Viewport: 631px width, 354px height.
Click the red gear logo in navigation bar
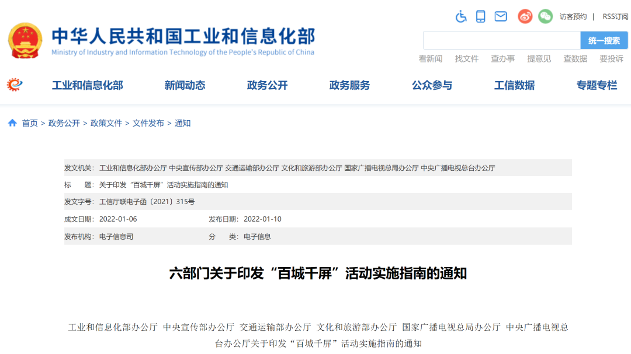tap(15, 85)
